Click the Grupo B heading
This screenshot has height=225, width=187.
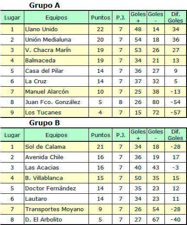click(x=44, y=123)
